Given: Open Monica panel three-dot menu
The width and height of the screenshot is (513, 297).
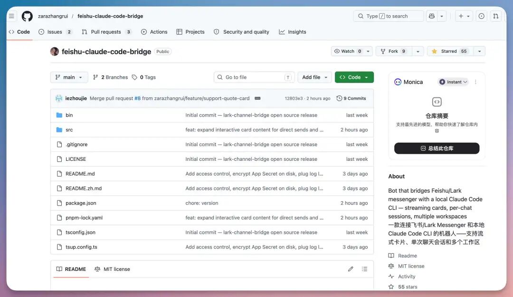Looking at the screenshot, I should point(475,82).
